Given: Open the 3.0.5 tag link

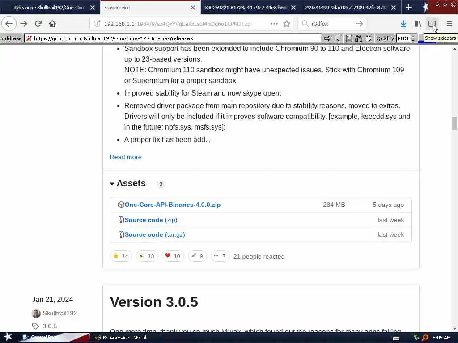Looking at the screenshot, I should click(50, 326).
